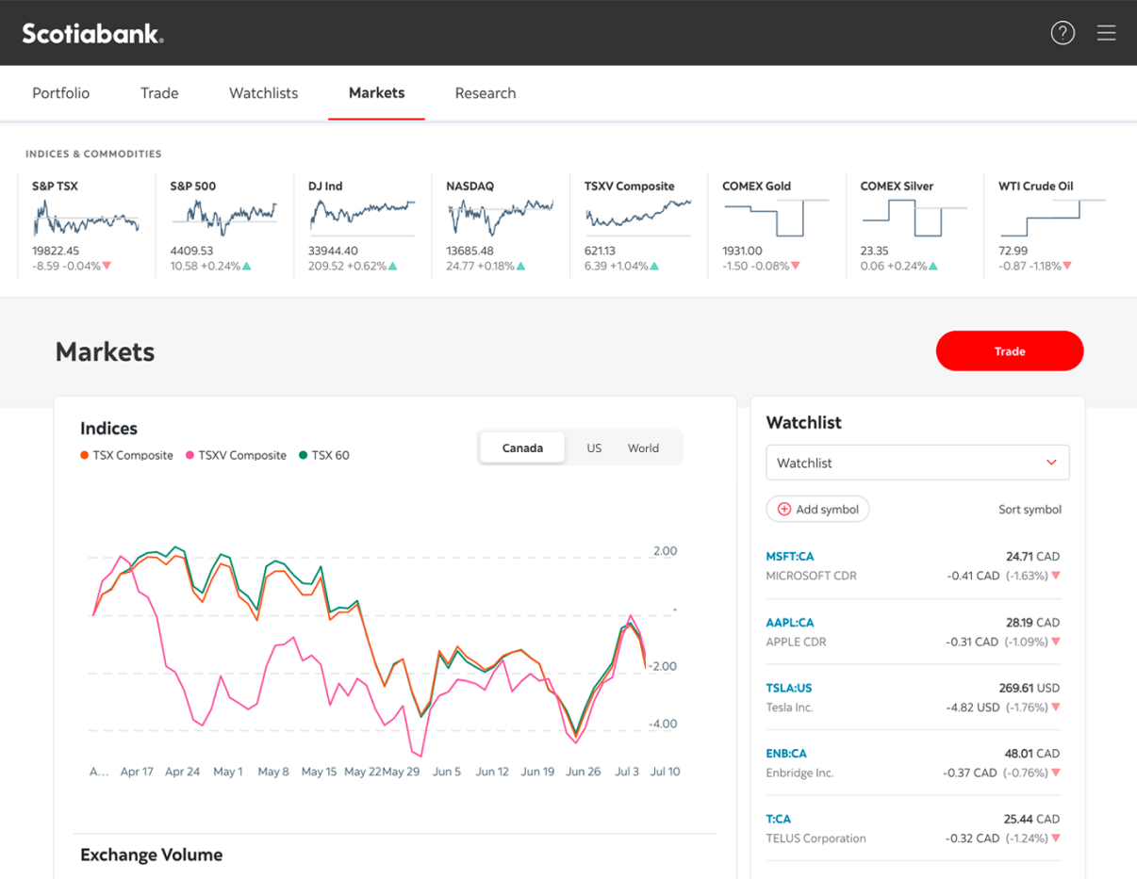Image resolution: width=1137 pixels, height=879 pixels.
Task: Toggle the TSX Composite legend series
Action: click(x=127, y=455)
